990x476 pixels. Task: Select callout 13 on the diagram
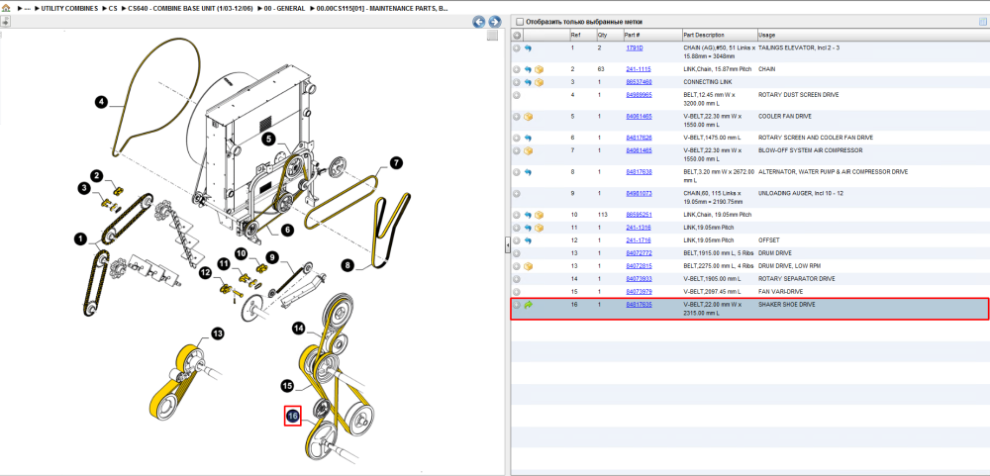(217, 333)
